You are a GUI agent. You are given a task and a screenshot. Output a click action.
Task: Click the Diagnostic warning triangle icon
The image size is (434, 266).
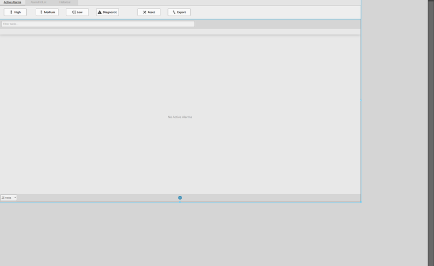pyautogui.click(x=100, y=12)
